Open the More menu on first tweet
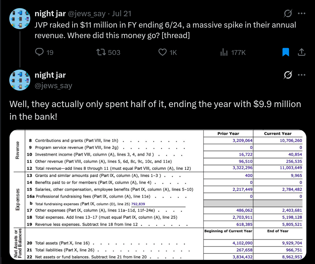The image size is (315, 264). (x=302, y=13)
